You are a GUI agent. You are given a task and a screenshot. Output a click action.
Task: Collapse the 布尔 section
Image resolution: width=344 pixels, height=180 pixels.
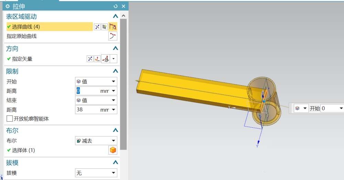115,130
